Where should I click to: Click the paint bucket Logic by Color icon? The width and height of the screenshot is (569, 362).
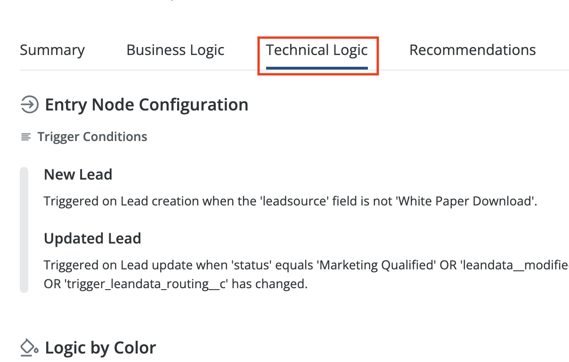click(29, 348)
